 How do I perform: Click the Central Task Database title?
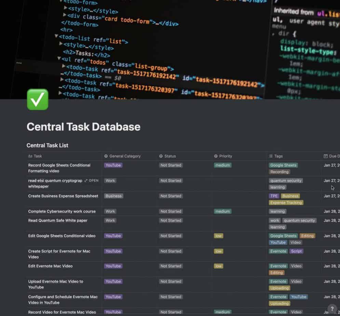(x=83, y=127)
